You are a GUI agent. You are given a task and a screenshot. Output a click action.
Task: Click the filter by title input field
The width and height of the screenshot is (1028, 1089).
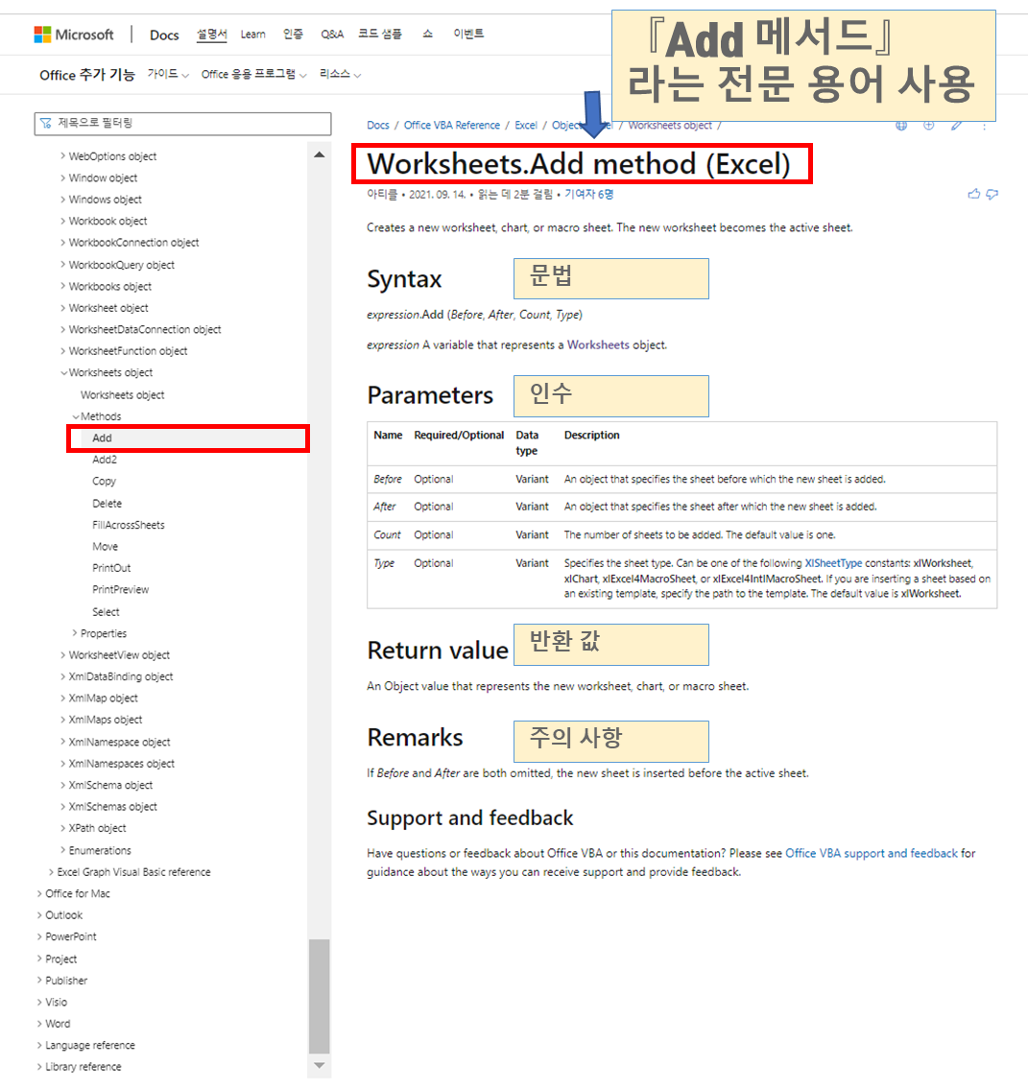182,123
